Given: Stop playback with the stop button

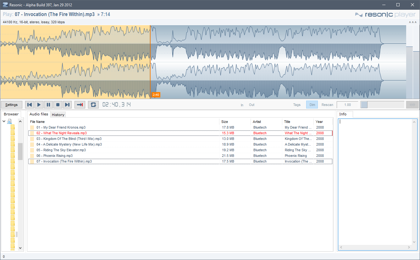Looking at the screenshot, I should click(x=58, y=105).
